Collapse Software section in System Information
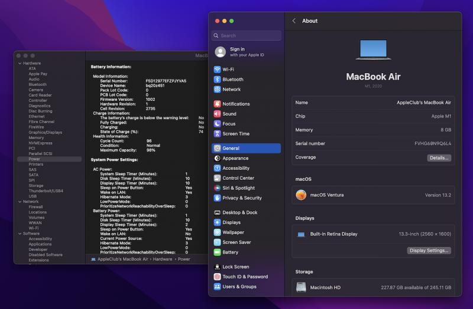 20,234
